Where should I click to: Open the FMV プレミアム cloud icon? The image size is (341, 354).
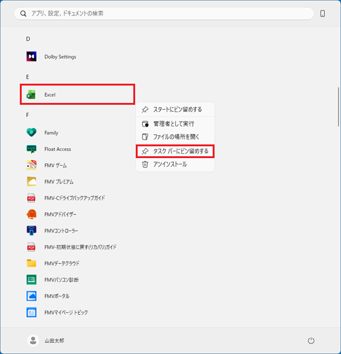click(x=32, y=182)
